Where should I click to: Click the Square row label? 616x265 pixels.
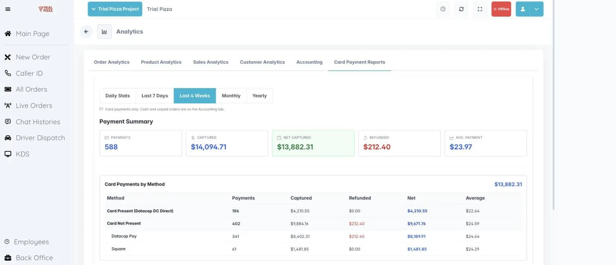coord(119,249)
